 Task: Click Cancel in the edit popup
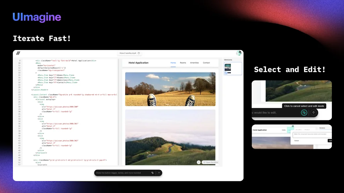(x=296, y=141)
